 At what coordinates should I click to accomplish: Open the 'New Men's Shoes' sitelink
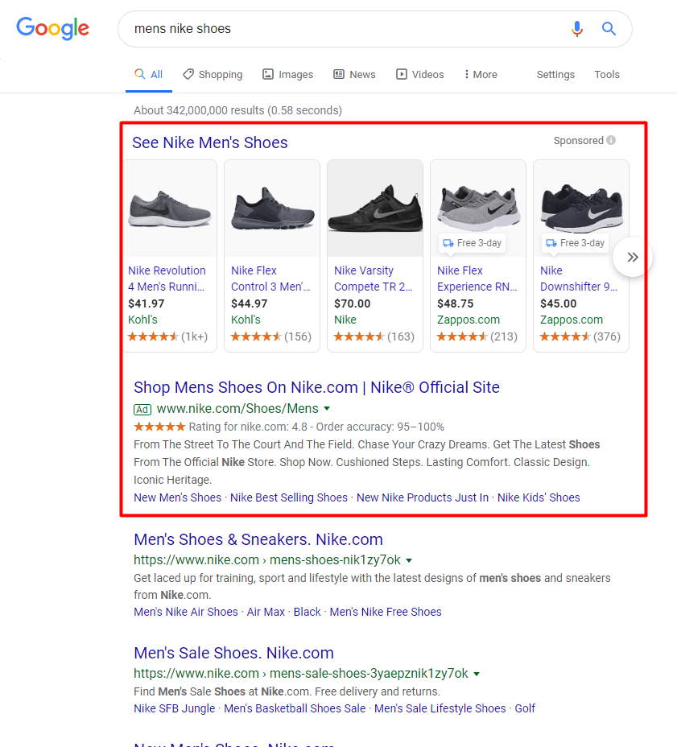[x=177, y=497]
